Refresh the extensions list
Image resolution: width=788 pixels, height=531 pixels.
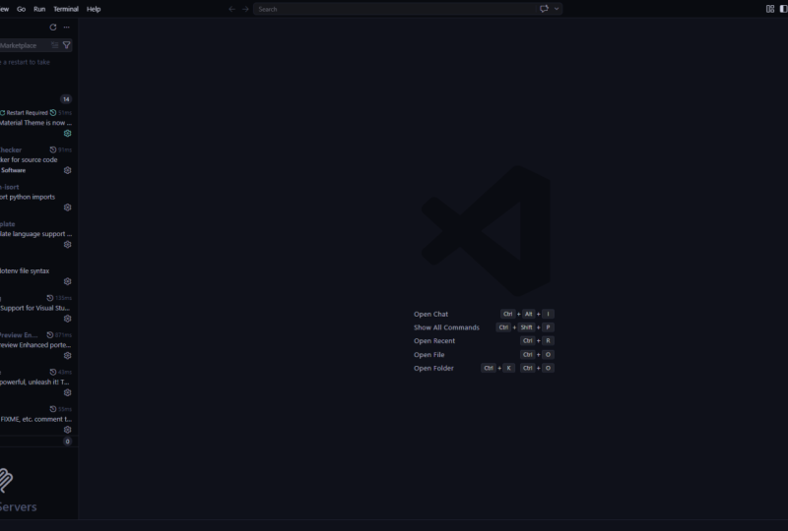coord(53,28)
